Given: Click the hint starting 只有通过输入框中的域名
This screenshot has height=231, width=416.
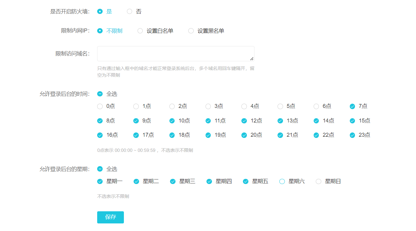Looking at the screenshot, I should [x=176, y=72].
